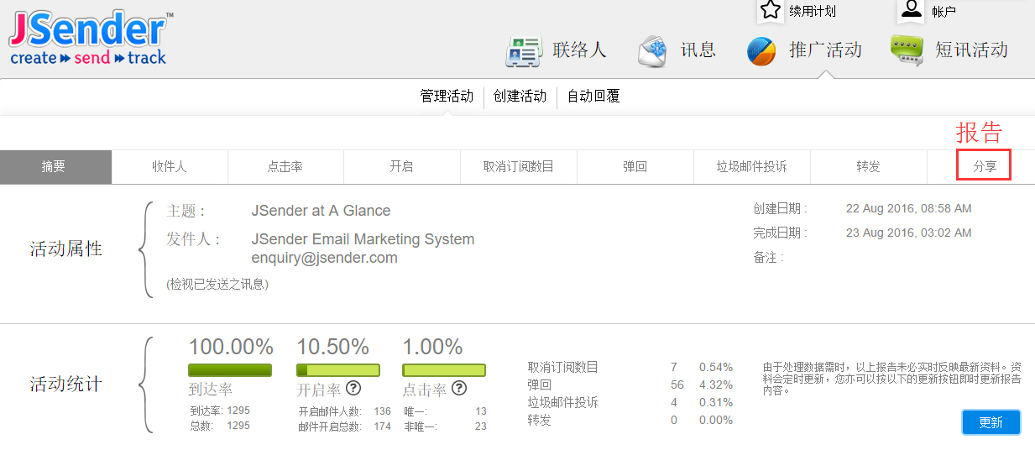Go to 创建活动 submenu
Screen dimensions: 1035x450
point(520,97)
